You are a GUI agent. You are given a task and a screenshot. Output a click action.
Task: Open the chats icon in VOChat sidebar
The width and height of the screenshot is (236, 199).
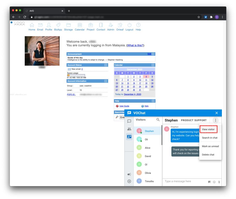(x=129, y=121)
